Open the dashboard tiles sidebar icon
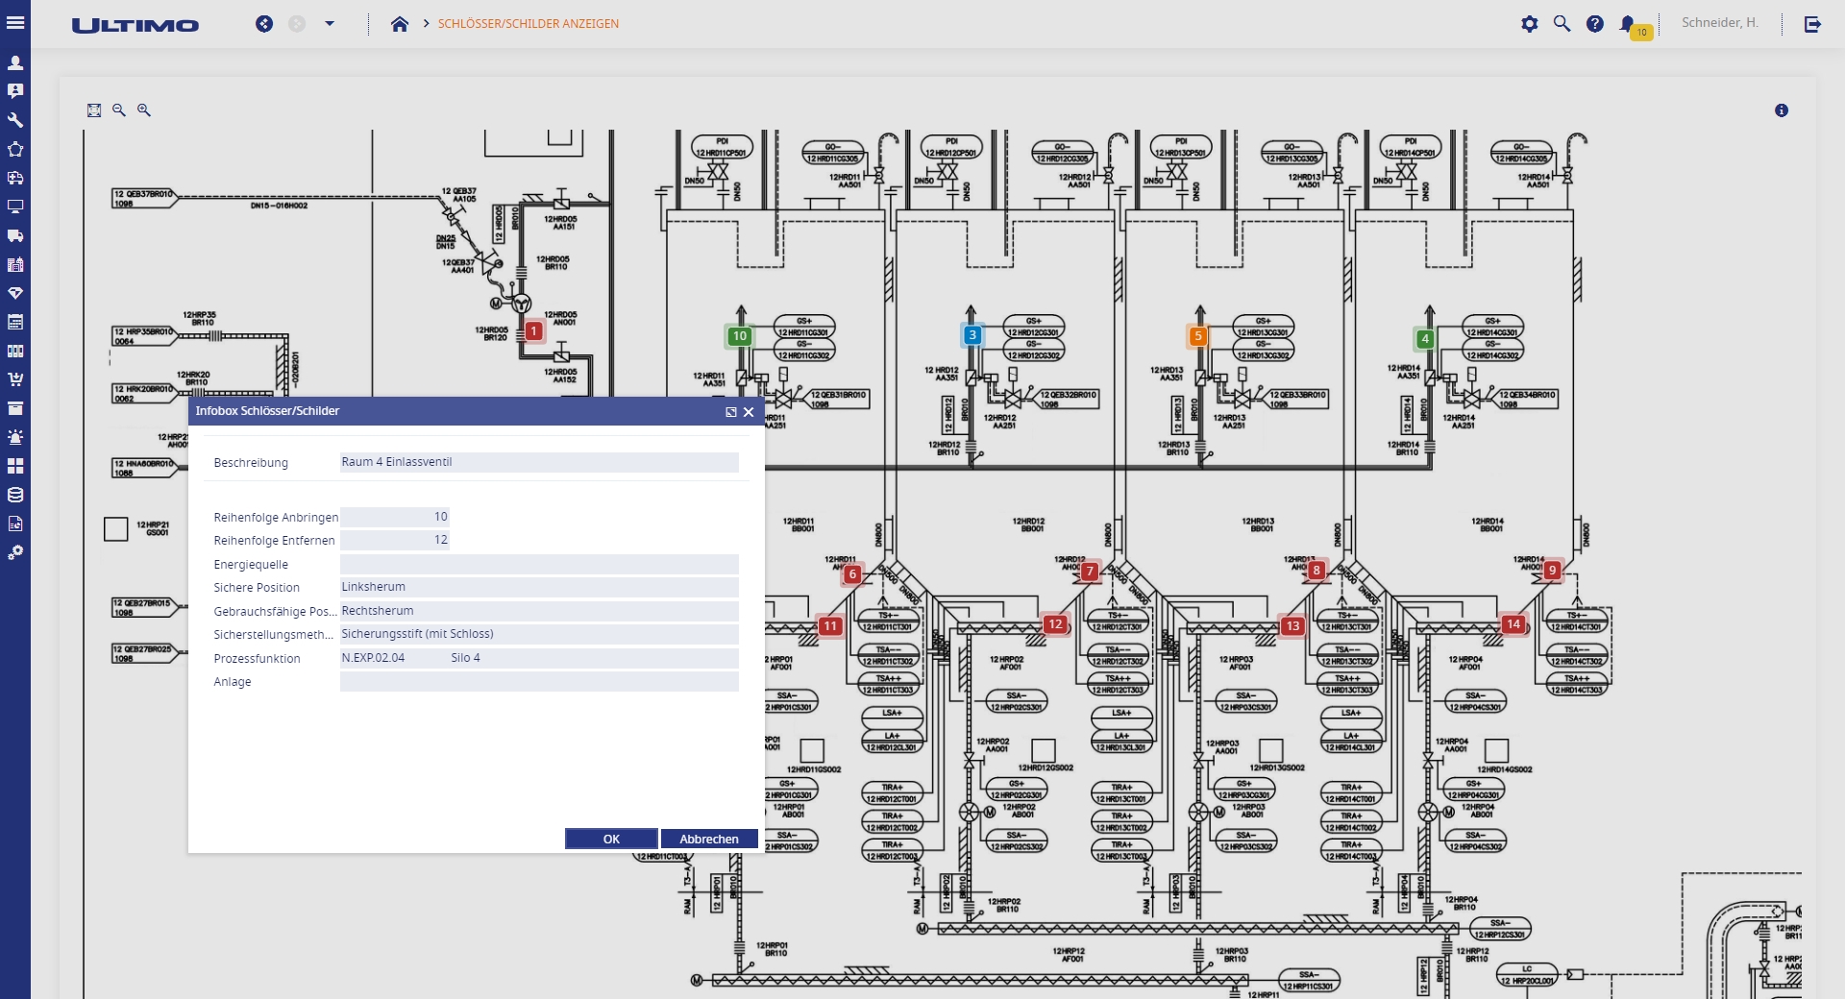Screen dimensions: 1845x999 point(15,466)
